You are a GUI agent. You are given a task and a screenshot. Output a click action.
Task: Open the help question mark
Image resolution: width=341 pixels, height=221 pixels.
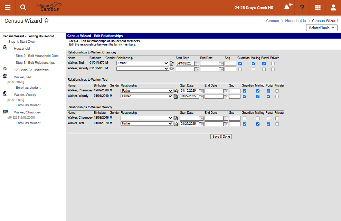click(x=302, y=8)
